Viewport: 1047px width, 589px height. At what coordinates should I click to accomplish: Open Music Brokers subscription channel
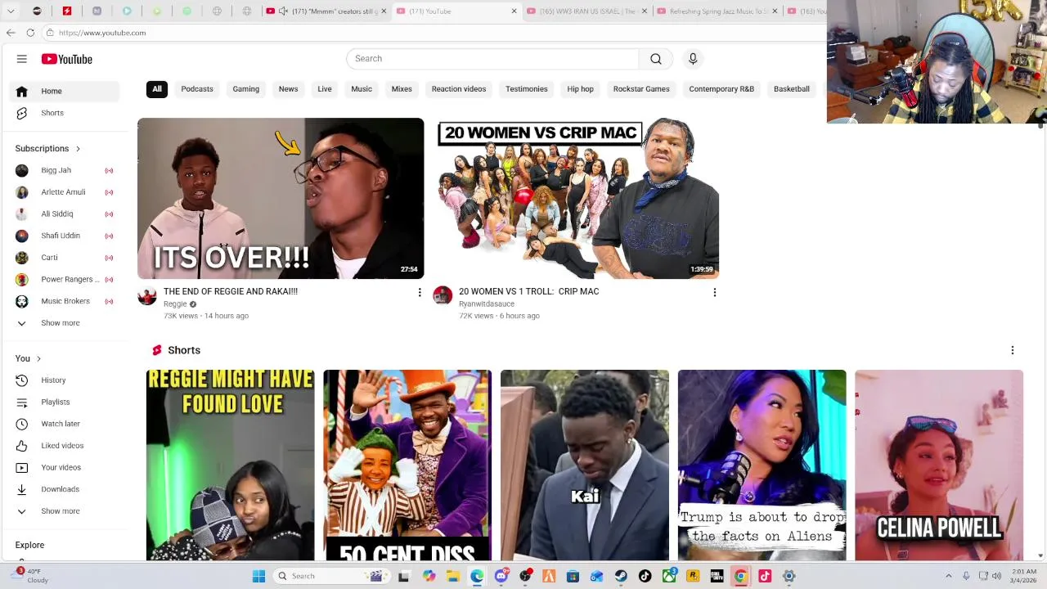(x=65, y=301)
